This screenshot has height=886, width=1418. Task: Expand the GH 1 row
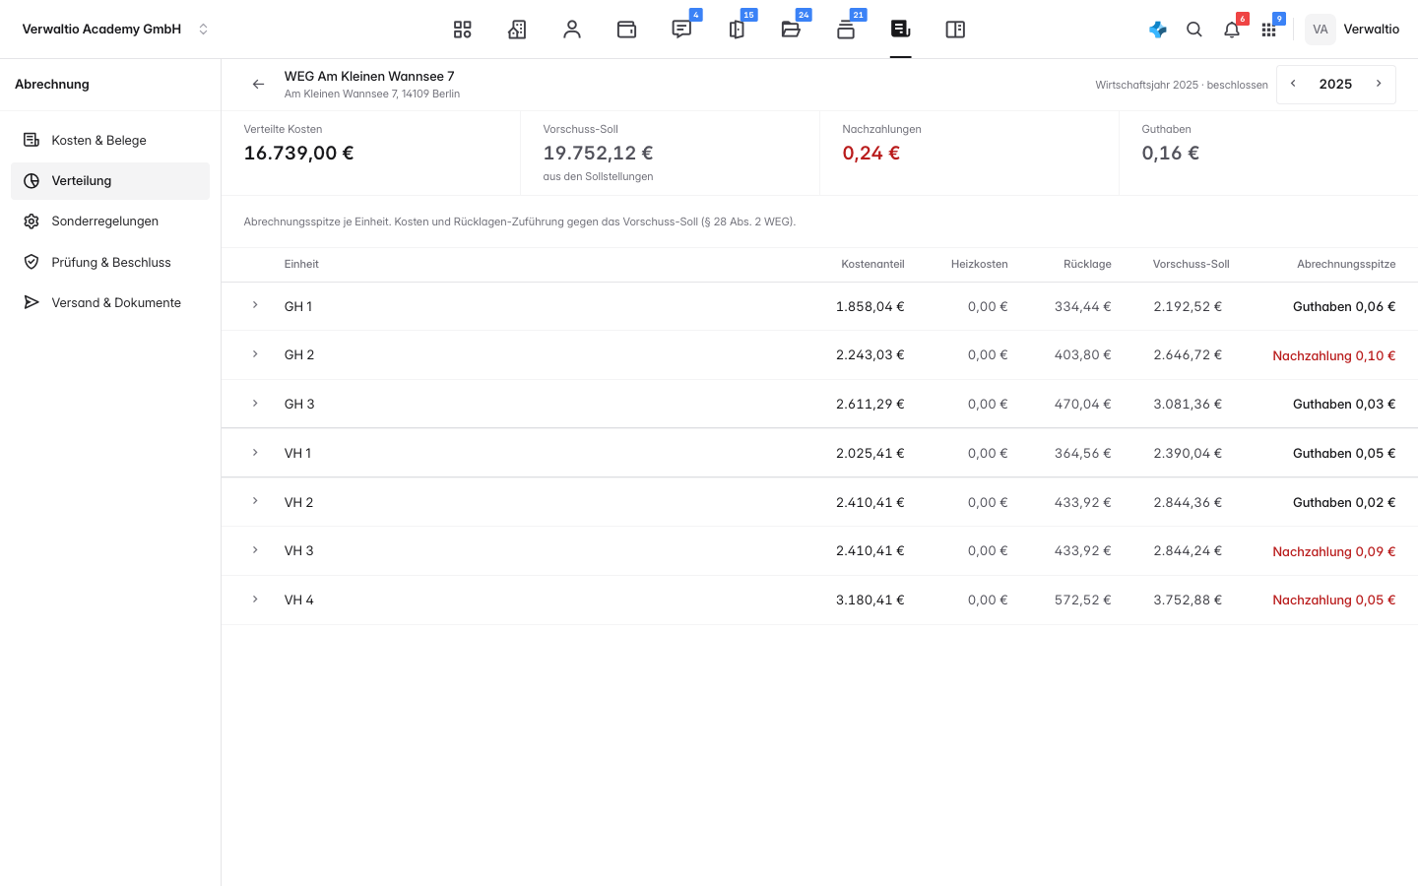(x=255, y=305)
